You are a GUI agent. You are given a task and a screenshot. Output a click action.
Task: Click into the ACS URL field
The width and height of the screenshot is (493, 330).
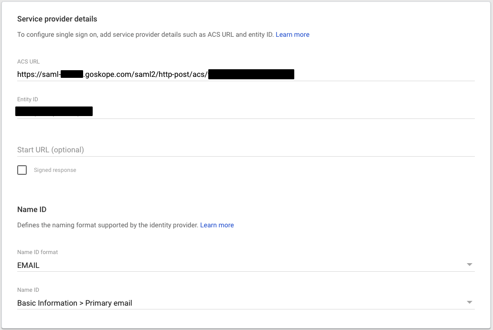[x=246, y=75]
